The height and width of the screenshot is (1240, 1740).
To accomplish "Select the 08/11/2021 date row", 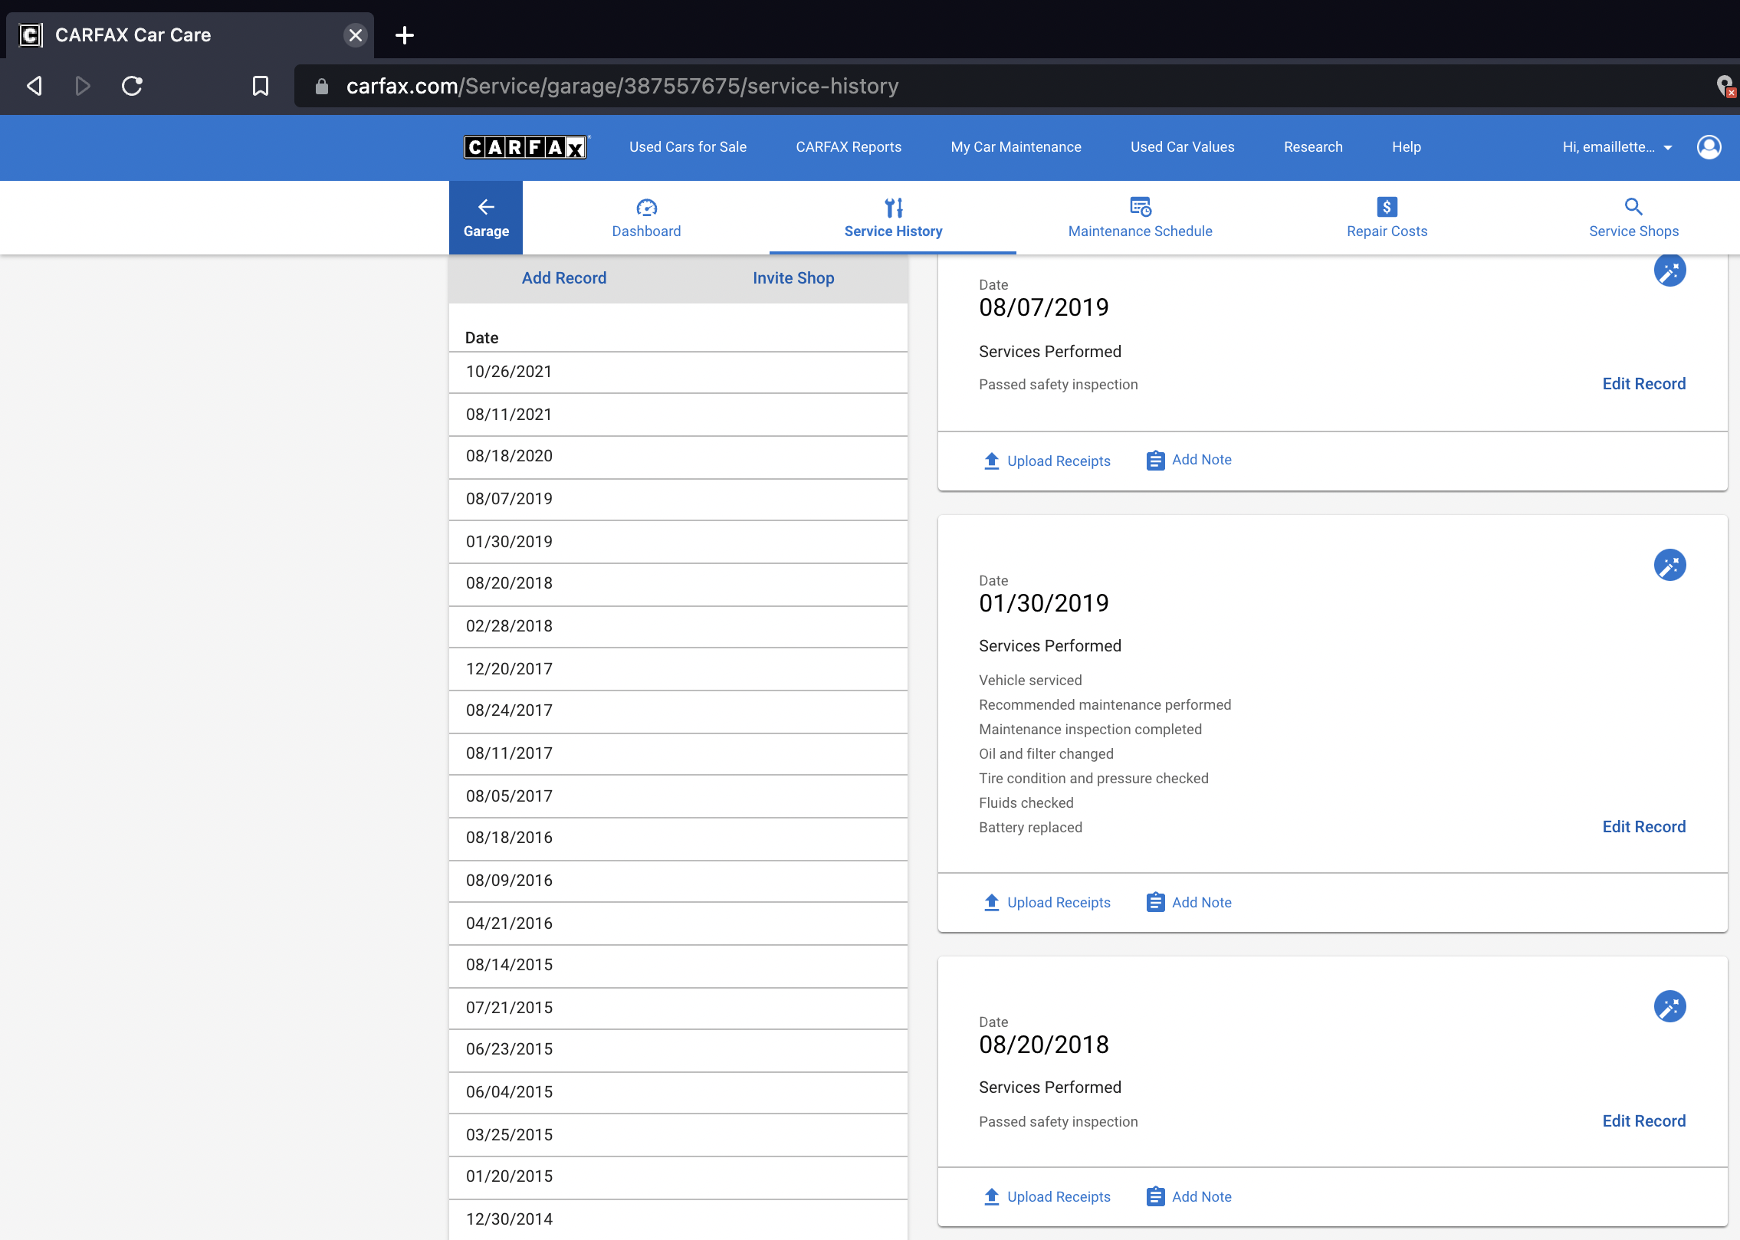I will (x=678, y=415).
